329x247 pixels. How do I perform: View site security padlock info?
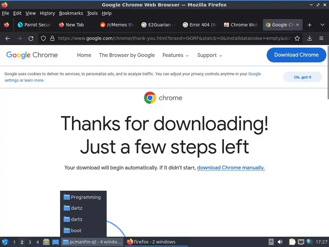pyautogui.click(x=52, y=39)
